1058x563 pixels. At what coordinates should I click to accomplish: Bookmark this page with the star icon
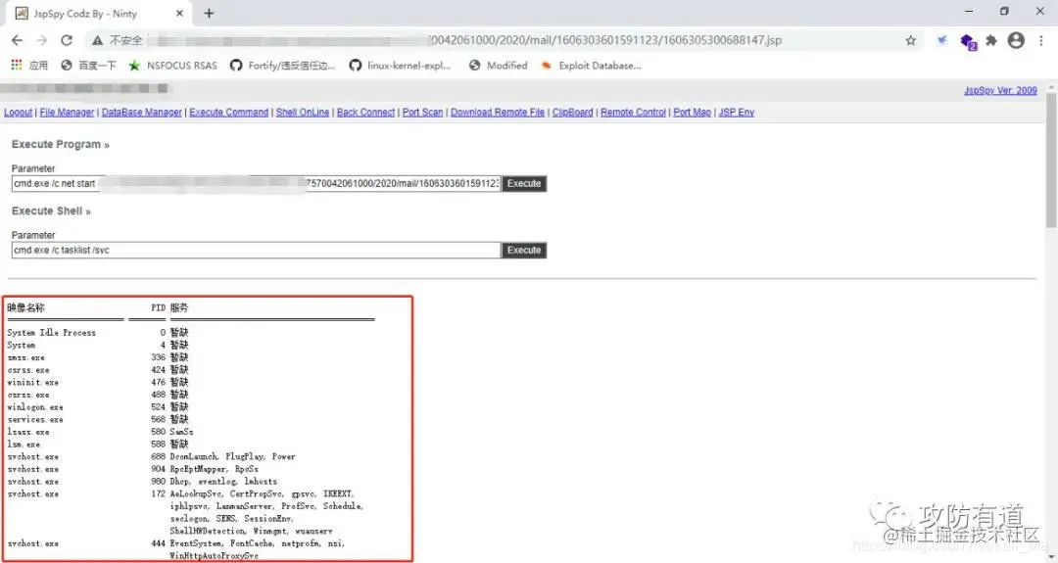click(x=910, y=40)
